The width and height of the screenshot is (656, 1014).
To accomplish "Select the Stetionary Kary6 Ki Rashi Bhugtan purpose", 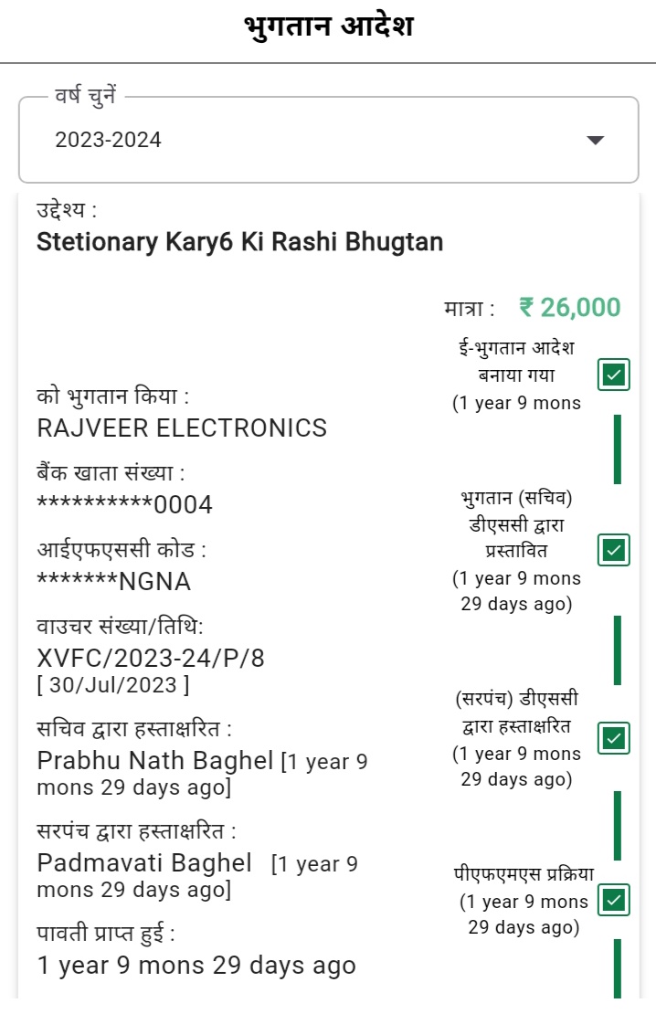I will point(239,242).
